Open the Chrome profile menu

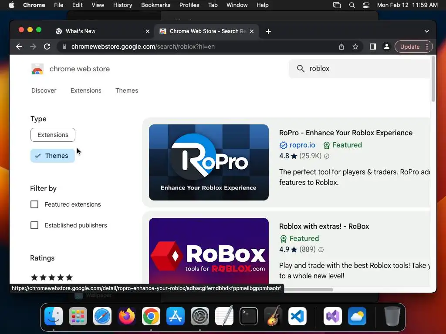click(x=387, y=47)
